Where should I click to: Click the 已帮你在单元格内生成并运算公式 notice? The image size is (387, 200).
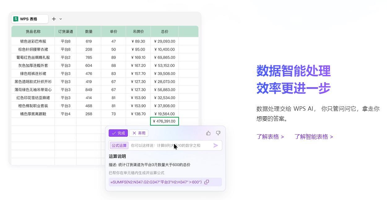tap(137, 173)
